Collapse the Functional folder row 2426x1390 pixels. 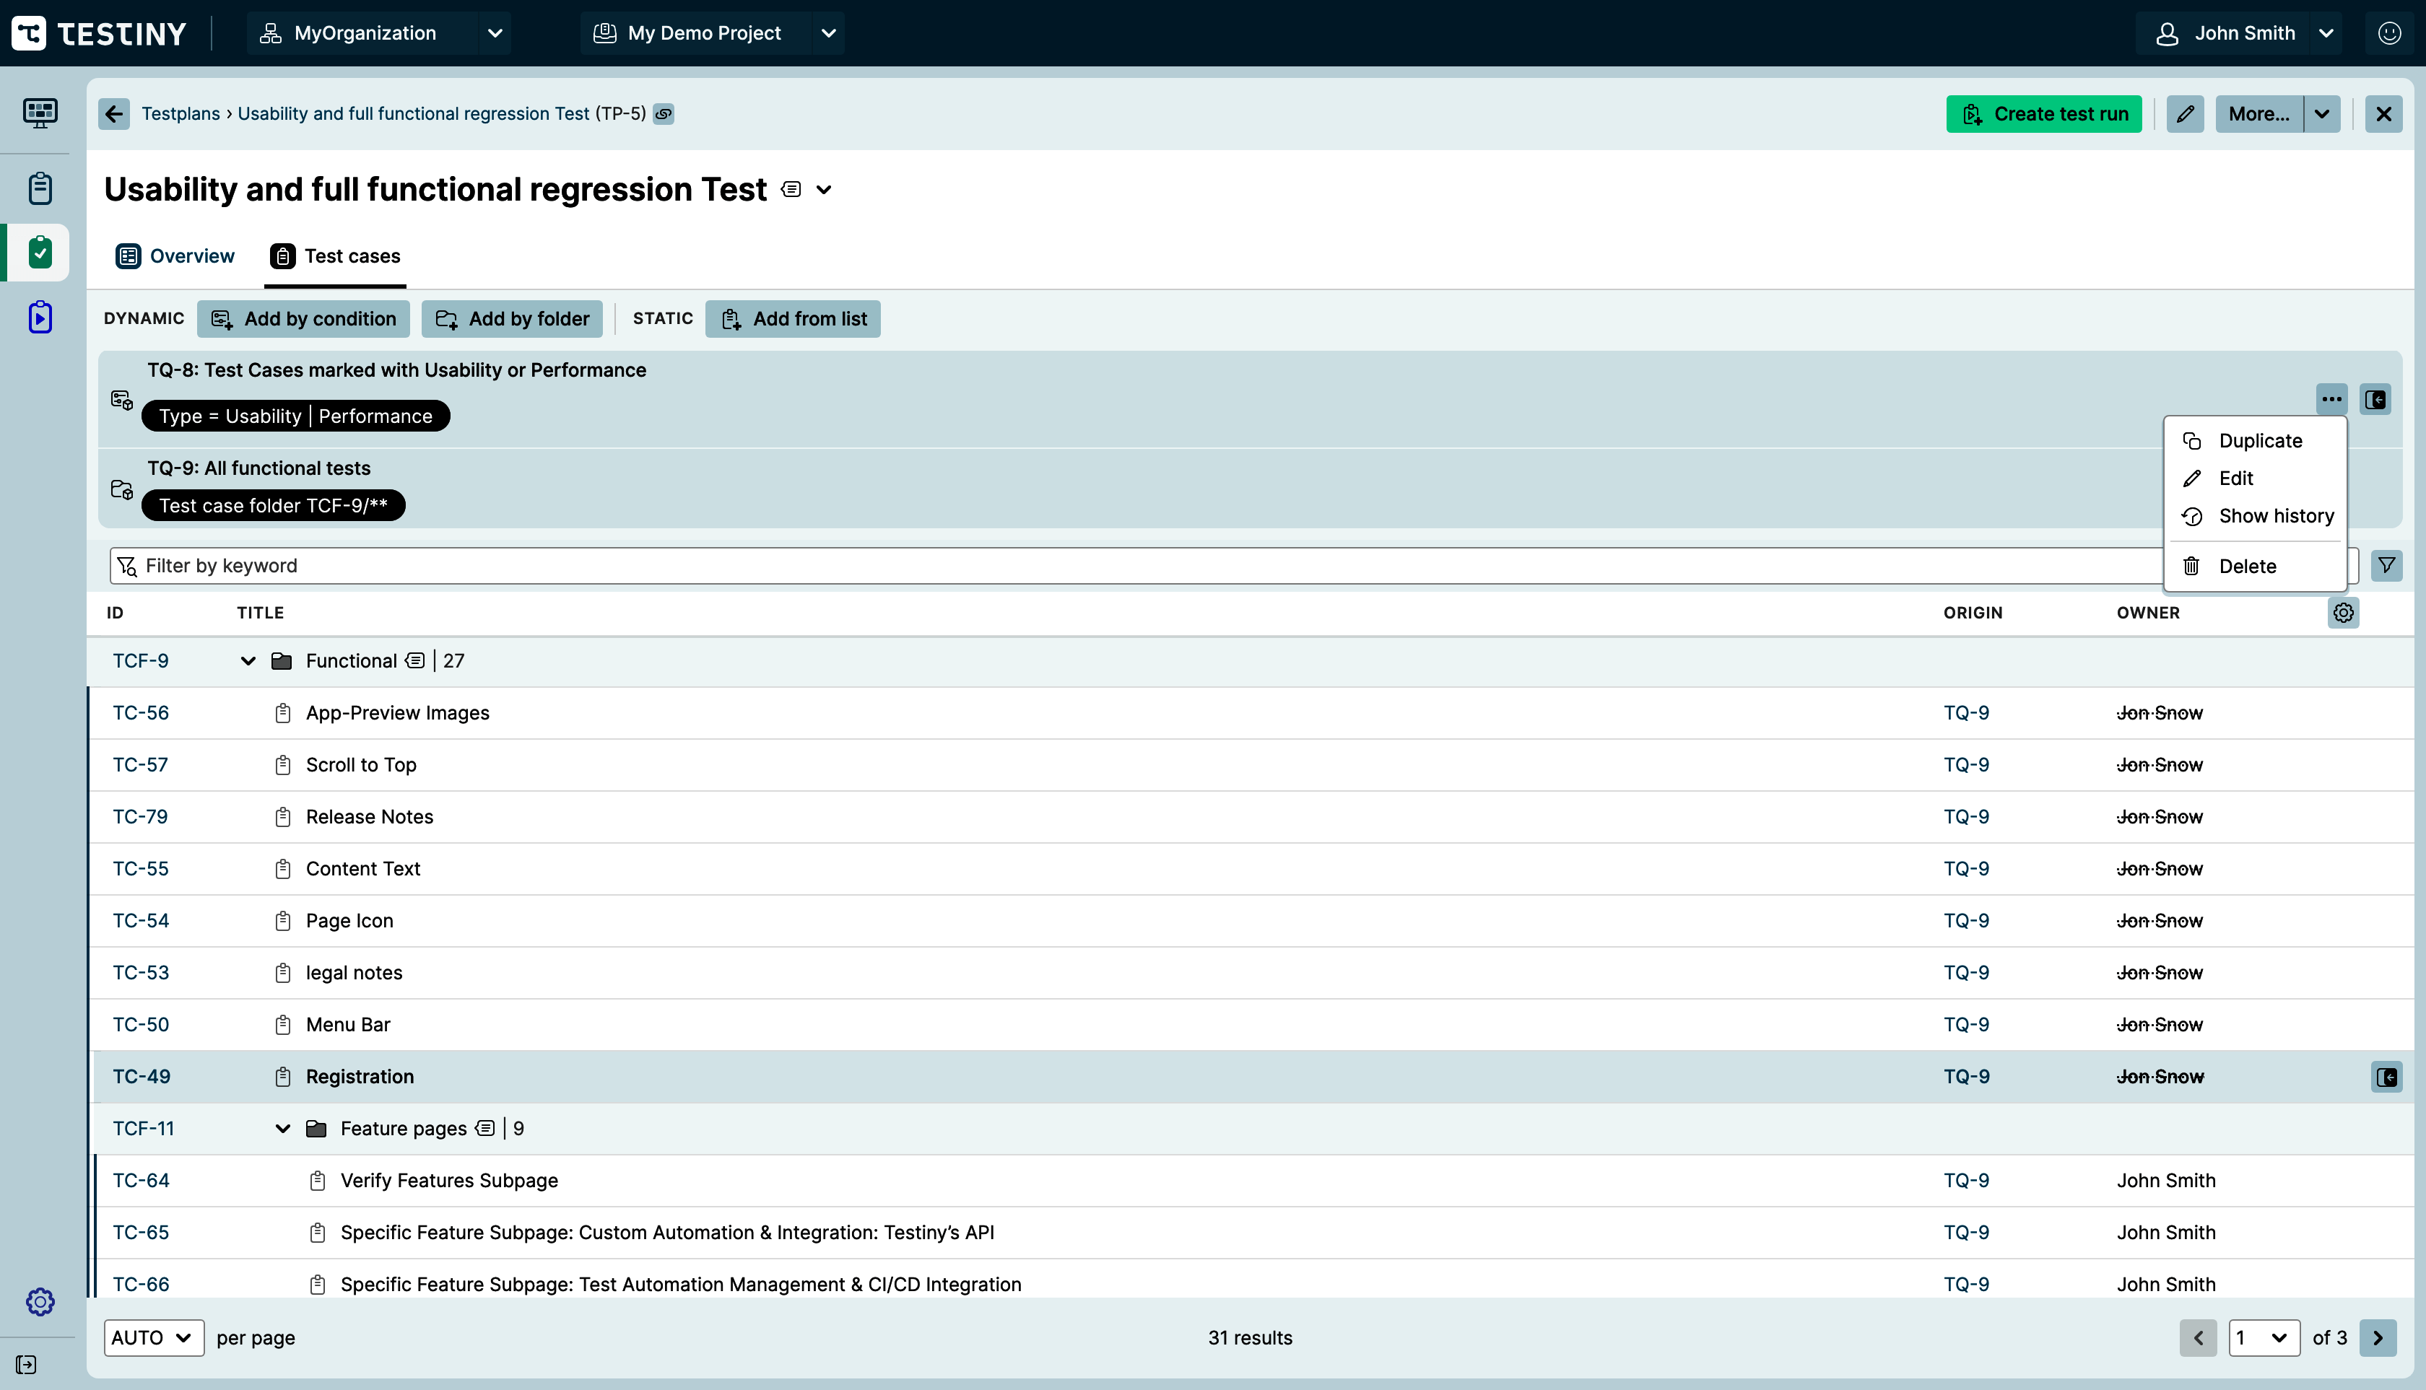248,660
